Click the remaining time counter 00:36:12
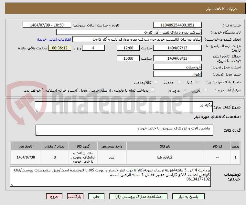 pyautogui.click(x=60, y=48)
